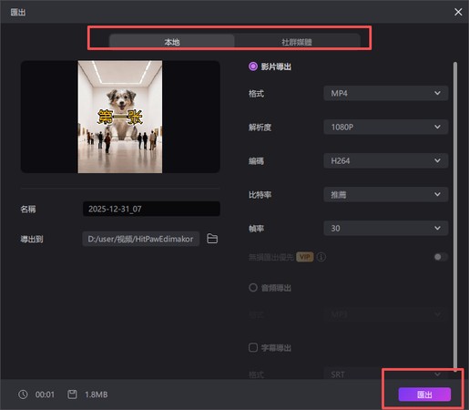Screen dimensions: 469x410
Task: Click the 比特率 label
Action: click(x=260, y=194)
